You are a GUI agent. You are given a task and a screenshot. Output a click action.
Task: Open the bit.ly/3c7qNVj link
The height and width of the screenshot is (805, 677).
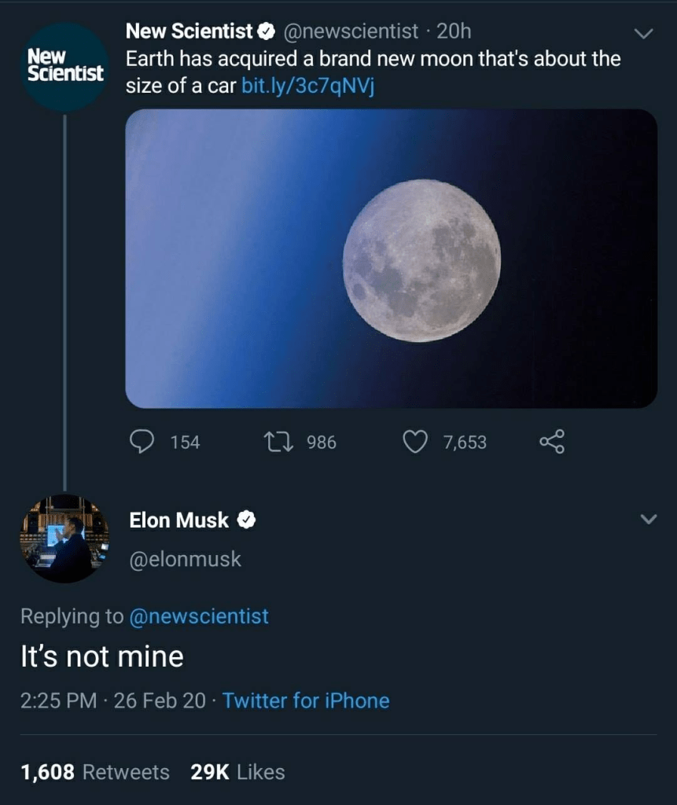point(307,86)
